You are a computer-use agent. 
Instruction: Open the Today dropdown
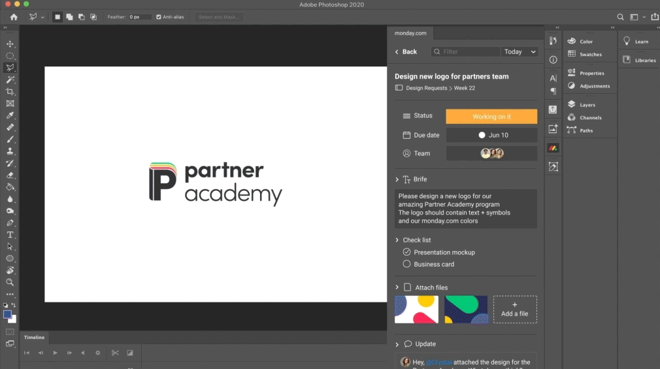point(520,52)
